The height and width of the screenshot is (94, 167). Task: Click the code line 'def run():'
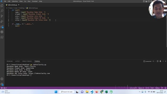[x=16, y=10]
